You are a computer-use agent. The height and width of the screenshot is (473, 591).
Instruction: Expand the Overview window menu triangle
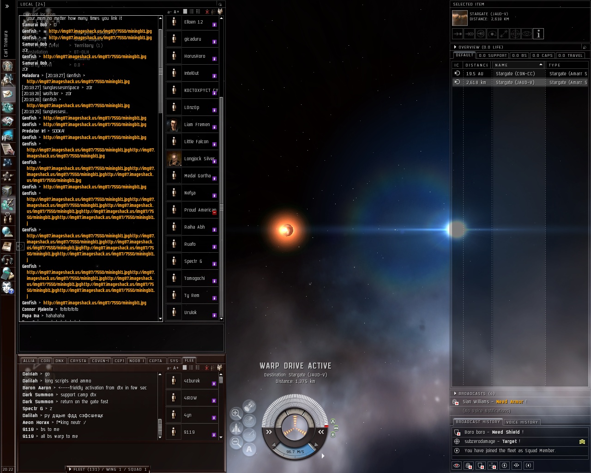point(455,47)
